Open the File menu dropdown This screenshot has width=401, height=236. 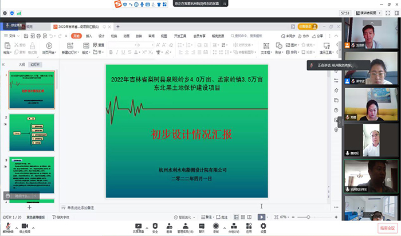coord(12,36)
